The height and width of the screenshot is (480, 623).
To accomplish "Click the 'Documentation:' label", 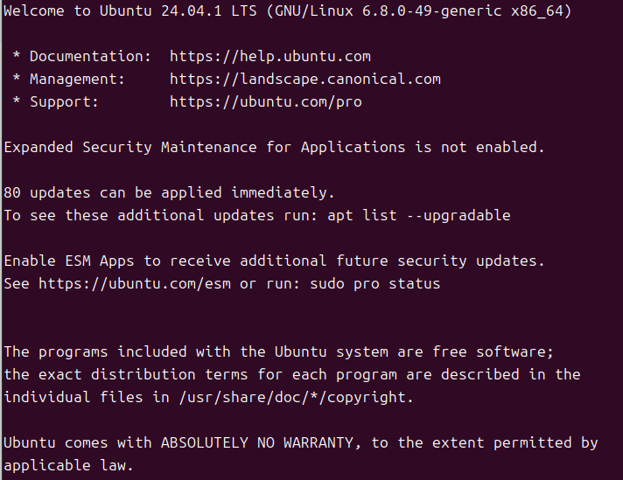I will point(91,56).
